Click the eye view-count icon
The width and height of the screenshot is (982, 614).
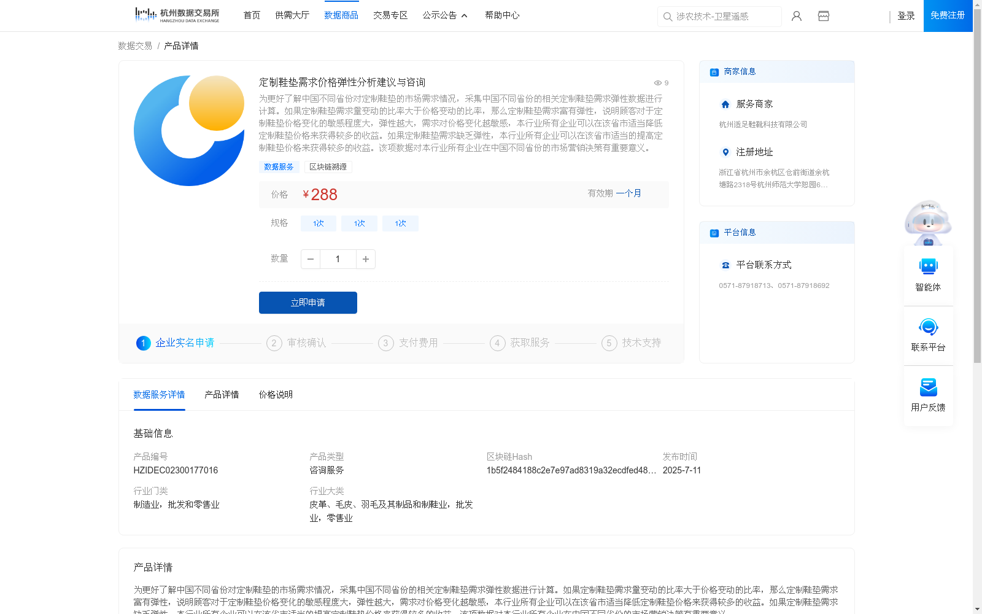657,83
